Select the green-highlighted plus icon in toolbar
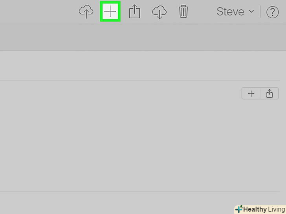Viewport: 286px width, 214px height. click(110, 11)
